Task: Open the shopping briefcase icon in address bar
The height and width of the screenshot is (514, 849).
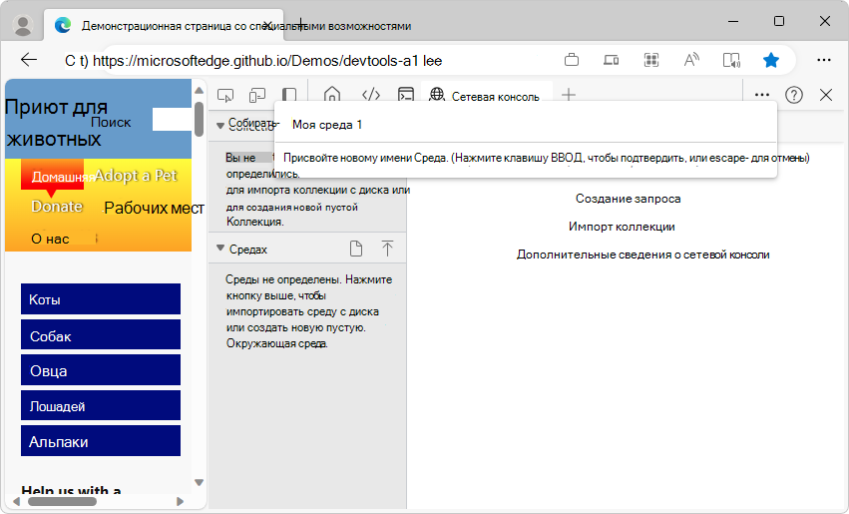Action: click(572, 60)
